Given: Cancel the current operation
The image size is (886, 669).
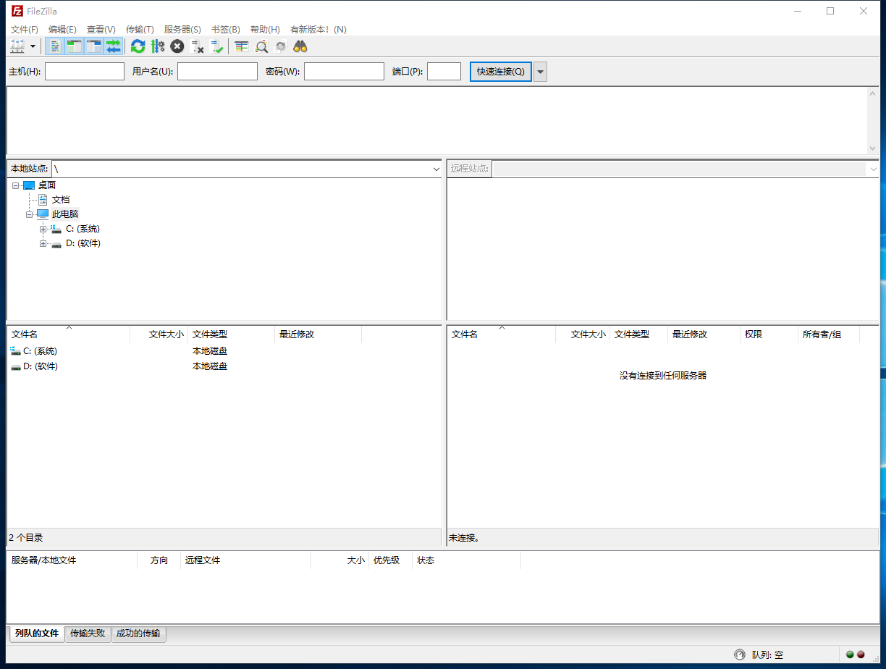Looking at the screenshot, I should [177, 46].
